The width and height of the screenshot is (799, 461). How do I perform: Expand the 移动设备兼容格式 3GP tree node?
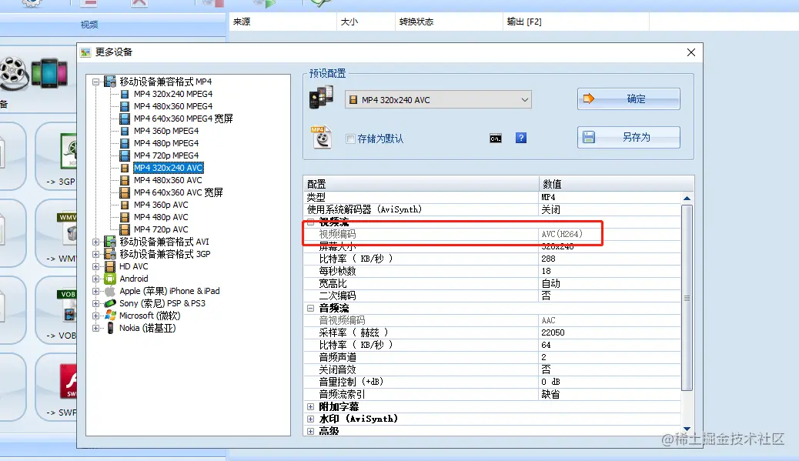95,254
